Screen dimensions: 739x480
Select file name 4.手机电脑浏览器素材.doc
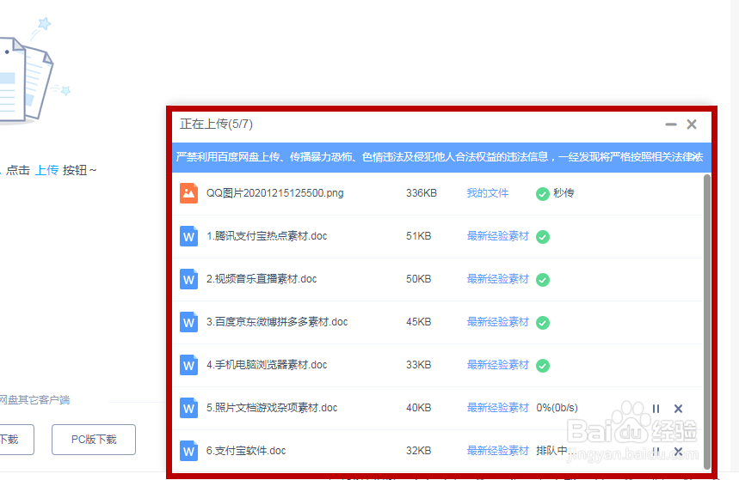click(267, 365)
